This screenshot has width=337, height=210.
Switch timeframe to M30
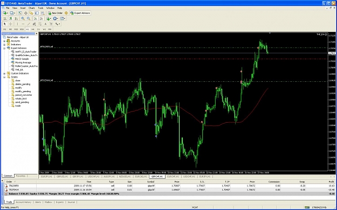click(x=22, y=29)
